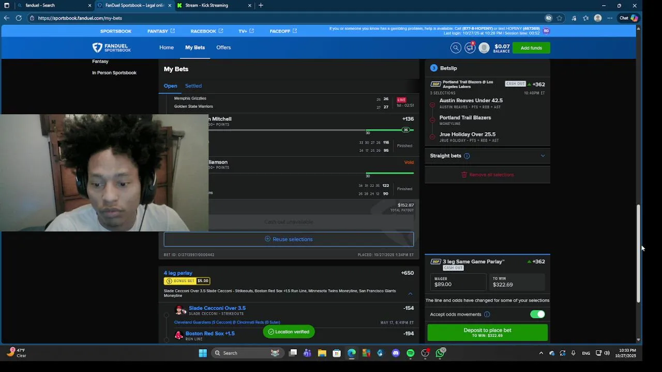This screenshot has width=662, height=372.
Task: Click the RG responsible gaming badge
Action: [x=546, y=31]
